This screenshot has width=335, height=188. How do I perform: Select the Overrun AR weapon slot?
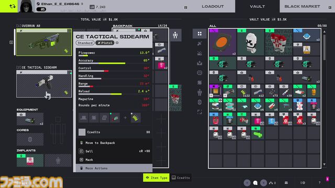(x=44, y=42)
